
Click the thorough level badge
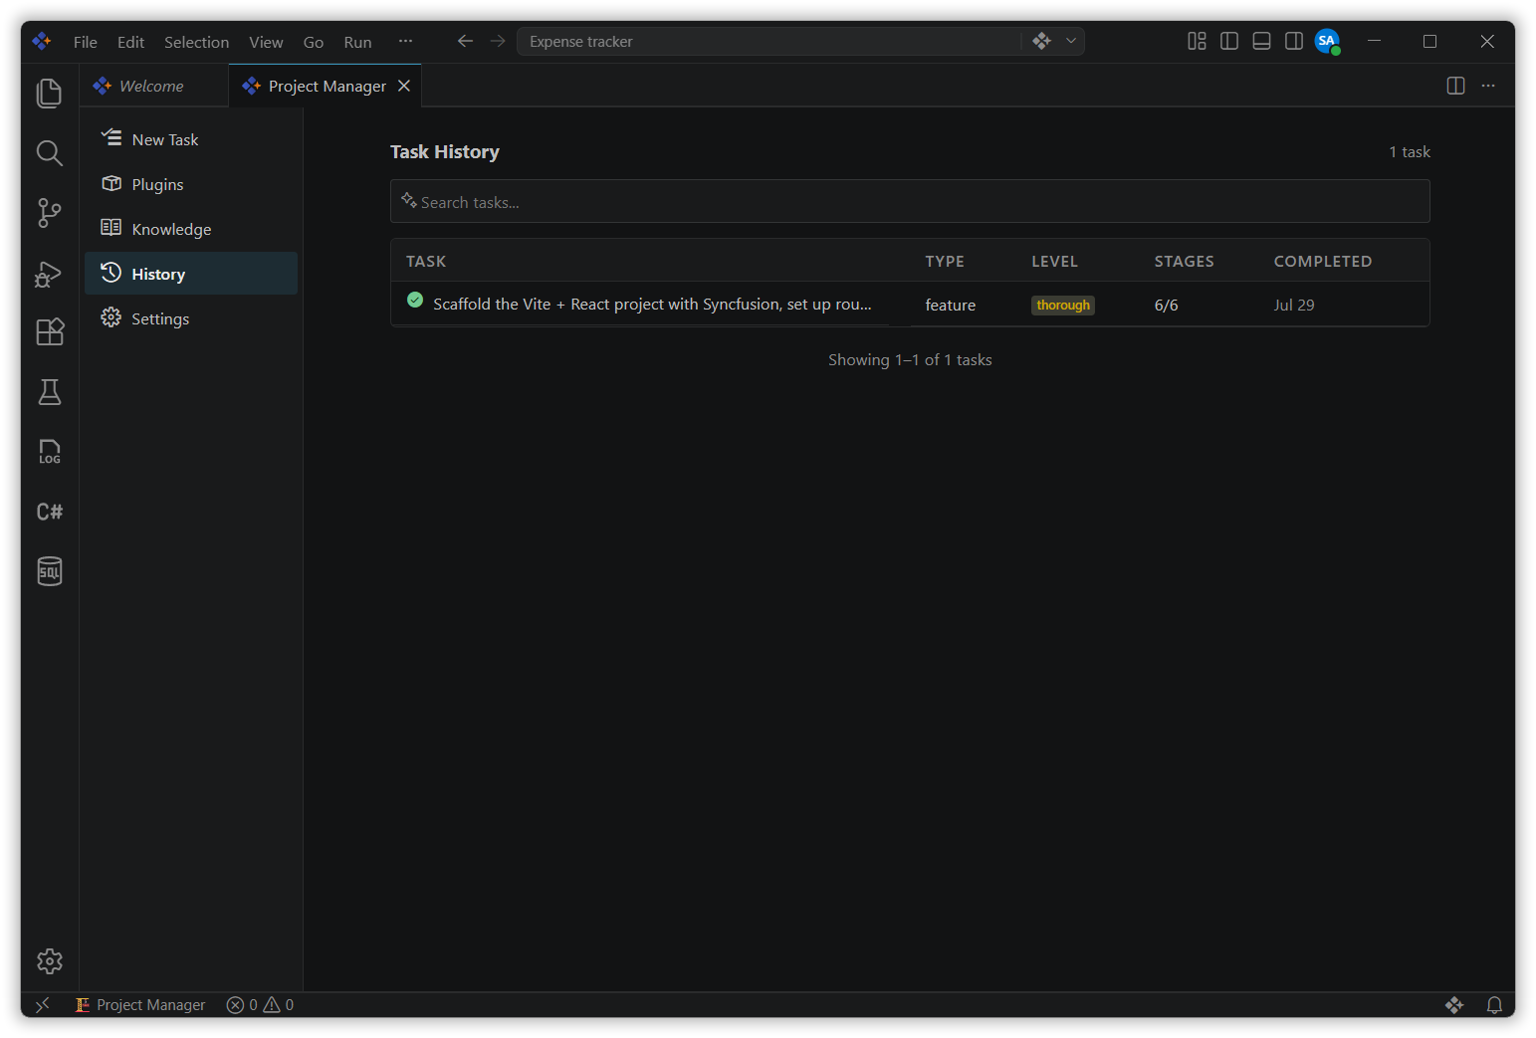[1062, 306]
